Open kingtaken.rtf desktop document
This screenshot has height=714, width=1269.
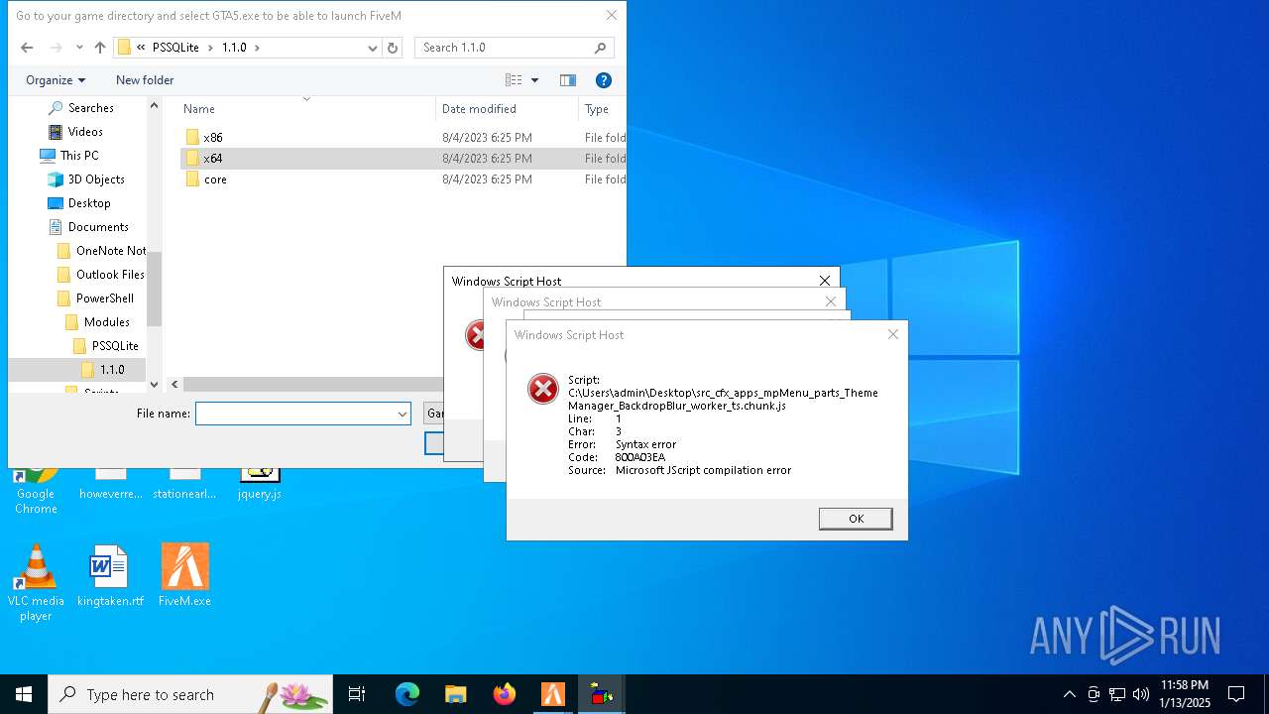click(110, 576)
